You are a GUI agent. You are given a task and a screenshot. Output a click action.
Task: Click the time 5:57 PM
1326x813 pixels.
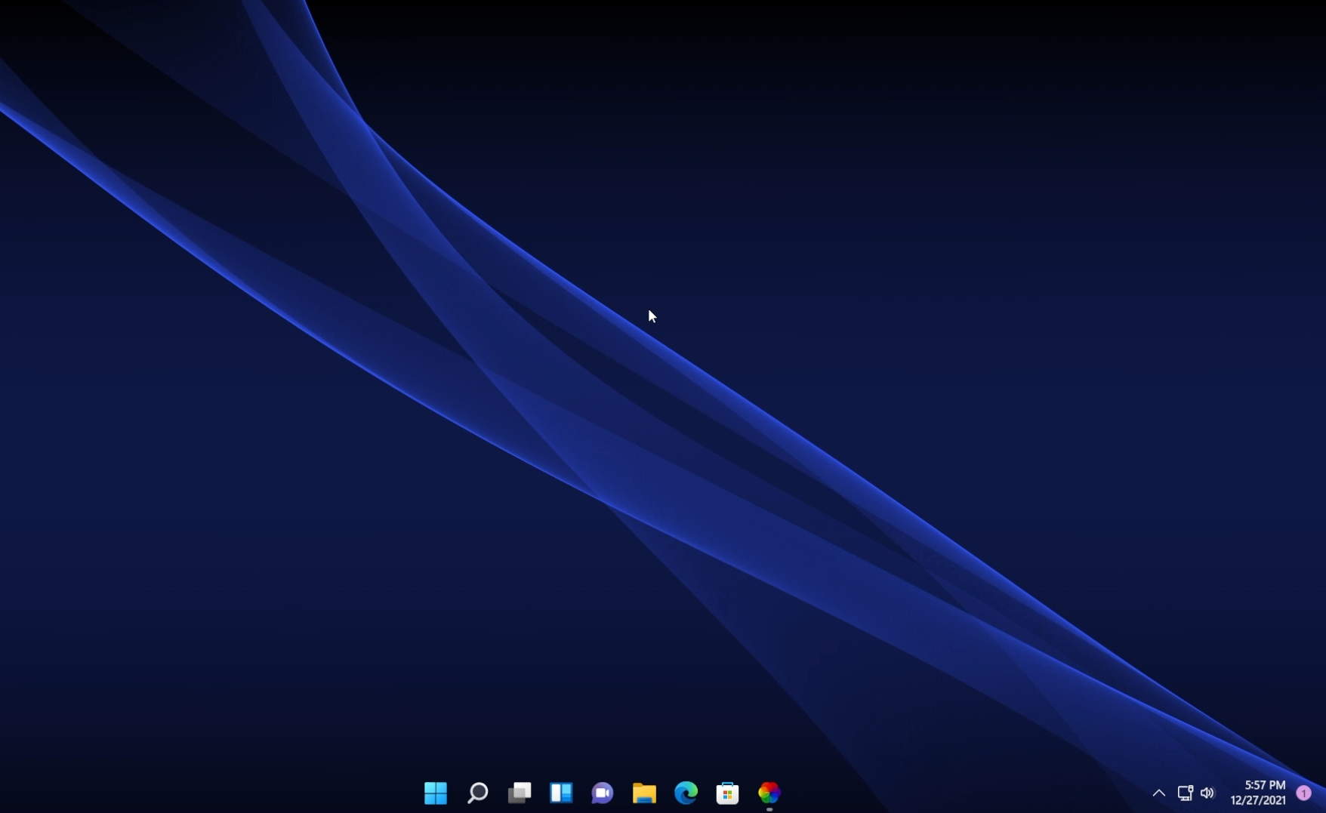[1266, 786]
